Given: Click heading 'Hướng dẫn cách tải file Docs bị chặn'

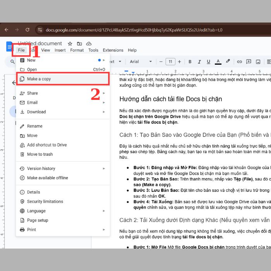Looking at the screenshot, I should 171,99.
